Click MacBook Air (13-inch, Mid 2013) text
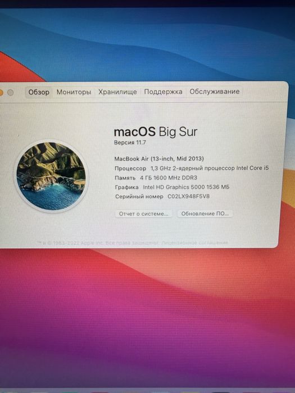Viewport: 295px width, 393px height. click(159, 159)
